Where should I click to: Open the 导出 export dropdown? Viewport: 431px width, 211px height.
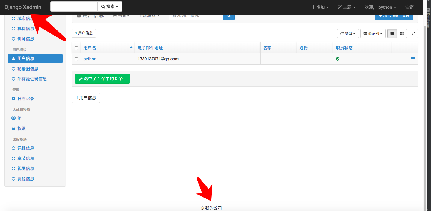point(347,33)
